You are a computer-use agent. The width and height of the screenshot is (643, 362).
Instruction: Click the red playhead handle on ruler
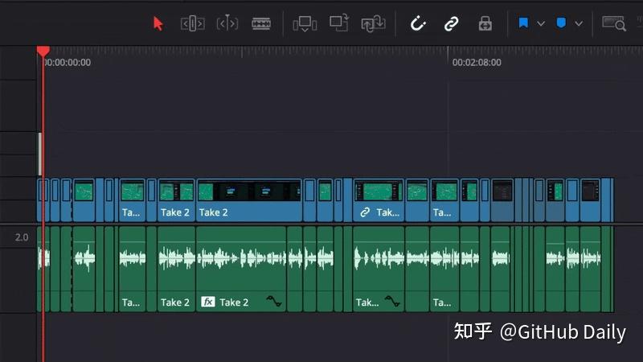(x=43, y=51)
